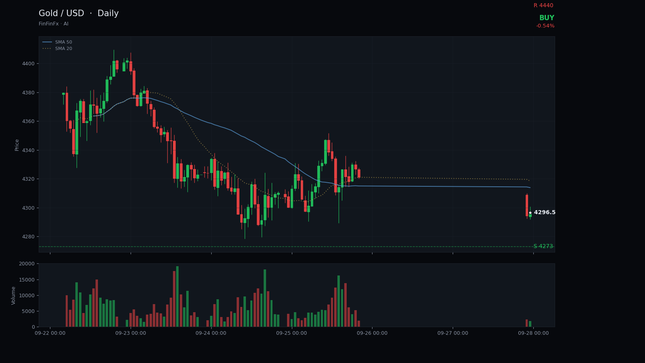Select the SMA 50 legend entry

tap(57, 42)
